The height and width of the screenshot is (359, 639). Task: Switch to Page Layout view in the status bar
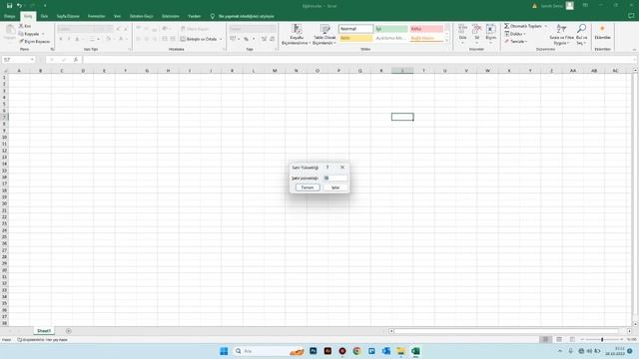point(559,339)
